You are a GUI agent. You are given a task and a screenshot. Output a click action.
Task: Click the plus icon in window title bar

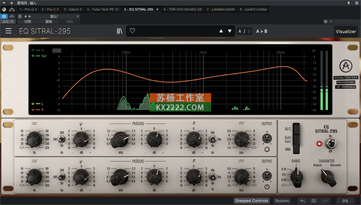12,3
